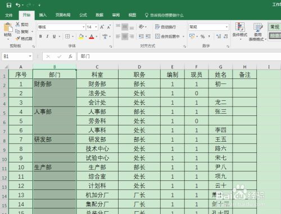Apply the red font color A
The height and width of the screenshot is (214, 281).
92,36
